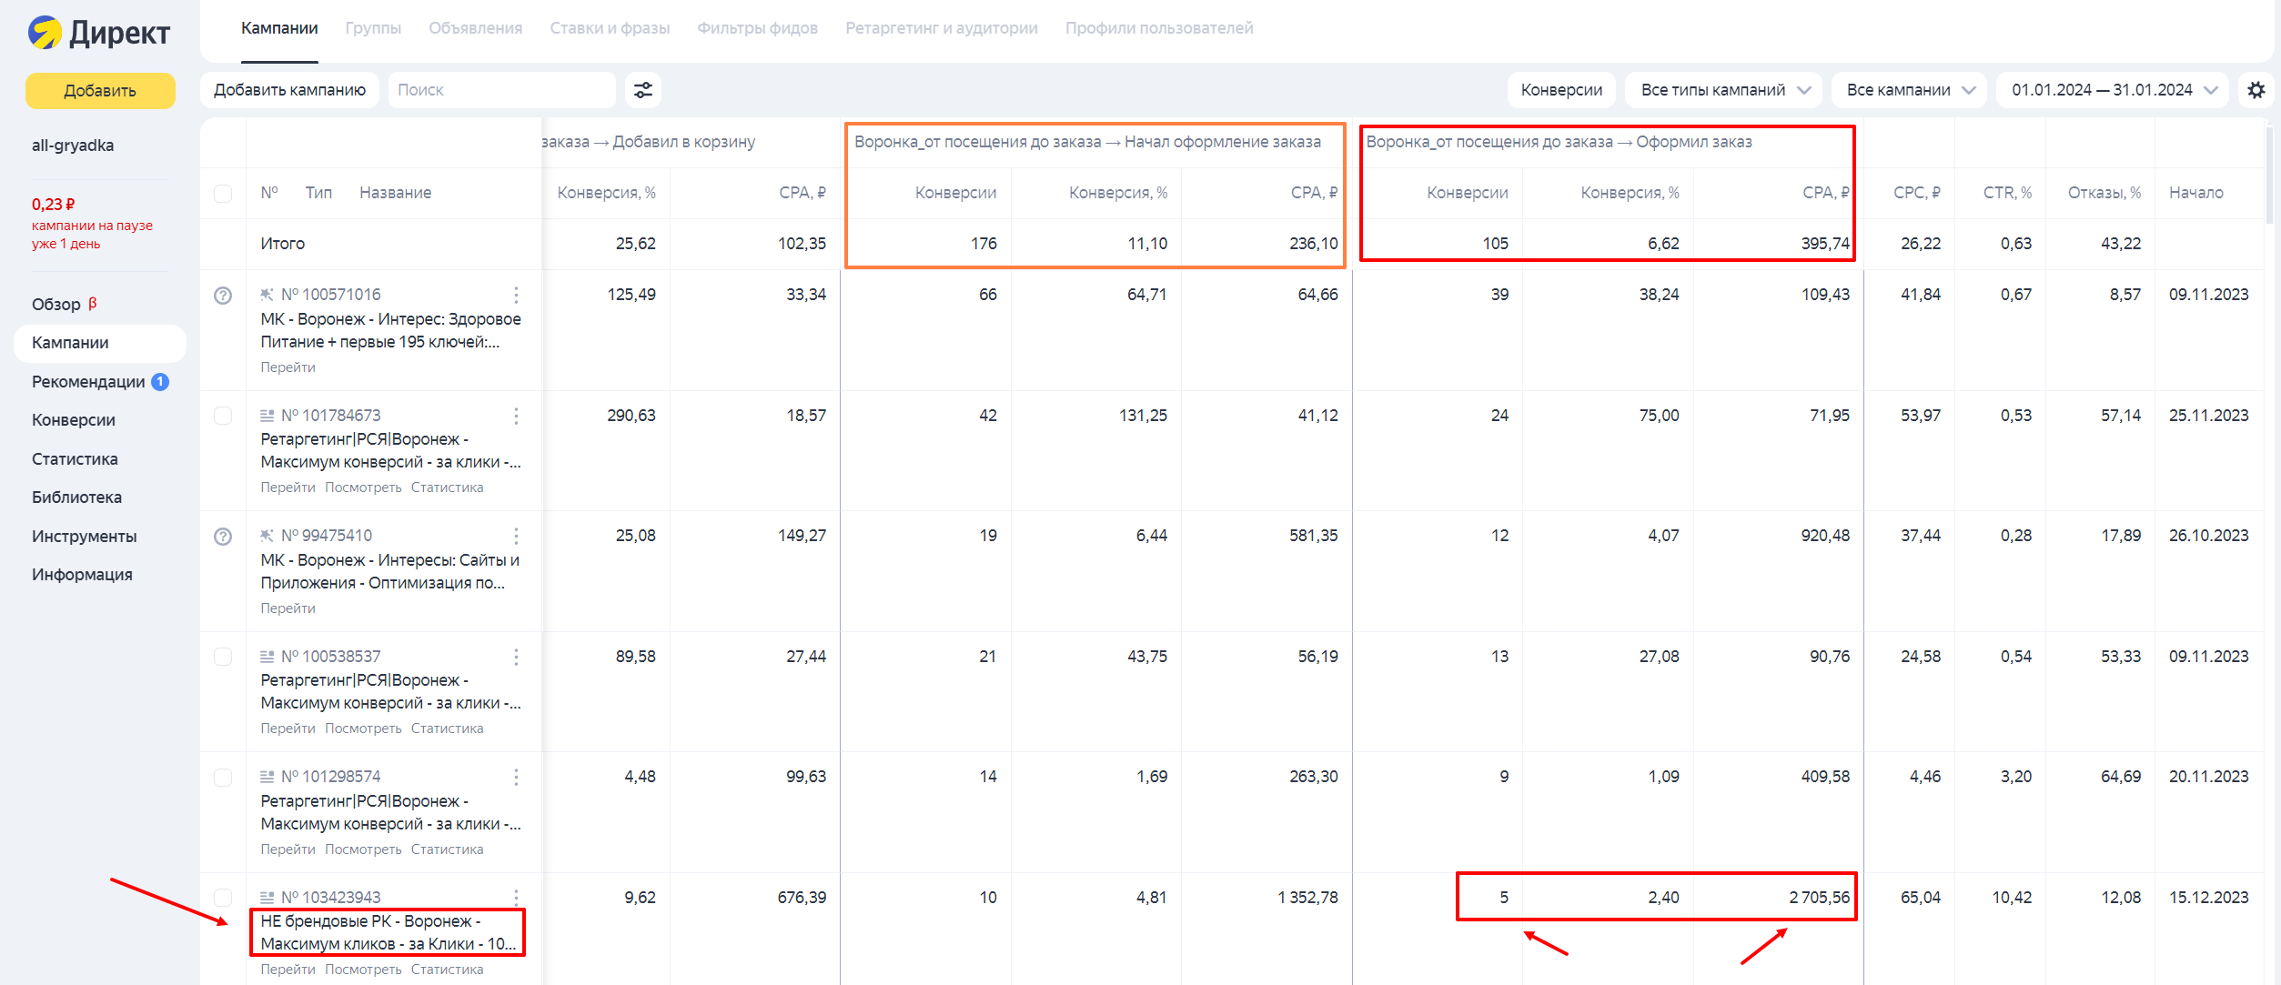Click Статистика link under campaign 101784673
The height and width of the screenshot is (985, 2281).
pyautogui.click(x=447, y=487)
